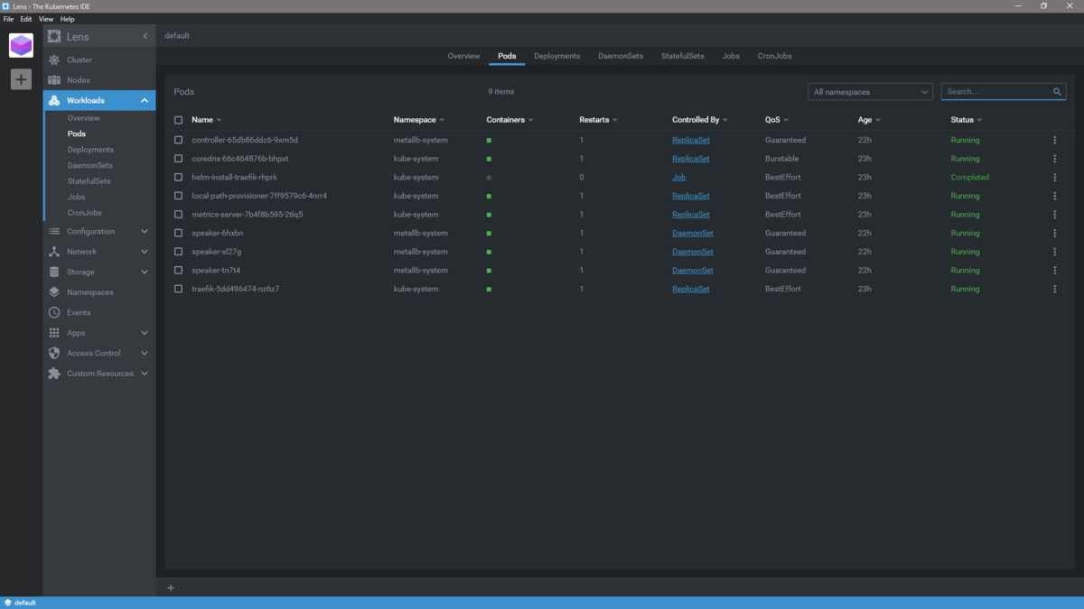Image resolution: width=1084 pixels, height=609 pixels.
Task: Check the metrics-server-7b4f8b595-2tlq5 checkbox
Action: (178, 215)
